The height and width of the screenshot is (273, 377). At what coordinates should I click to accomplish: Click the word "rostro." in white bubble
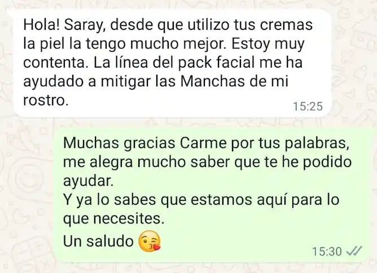(x=46, y=100)
